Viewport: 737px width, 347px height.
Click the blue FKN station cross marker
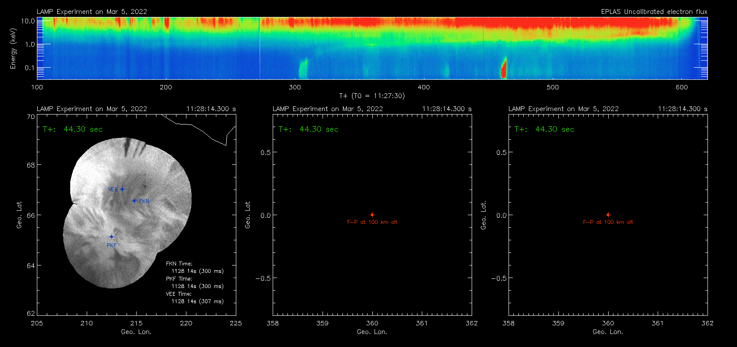[134, 201]
